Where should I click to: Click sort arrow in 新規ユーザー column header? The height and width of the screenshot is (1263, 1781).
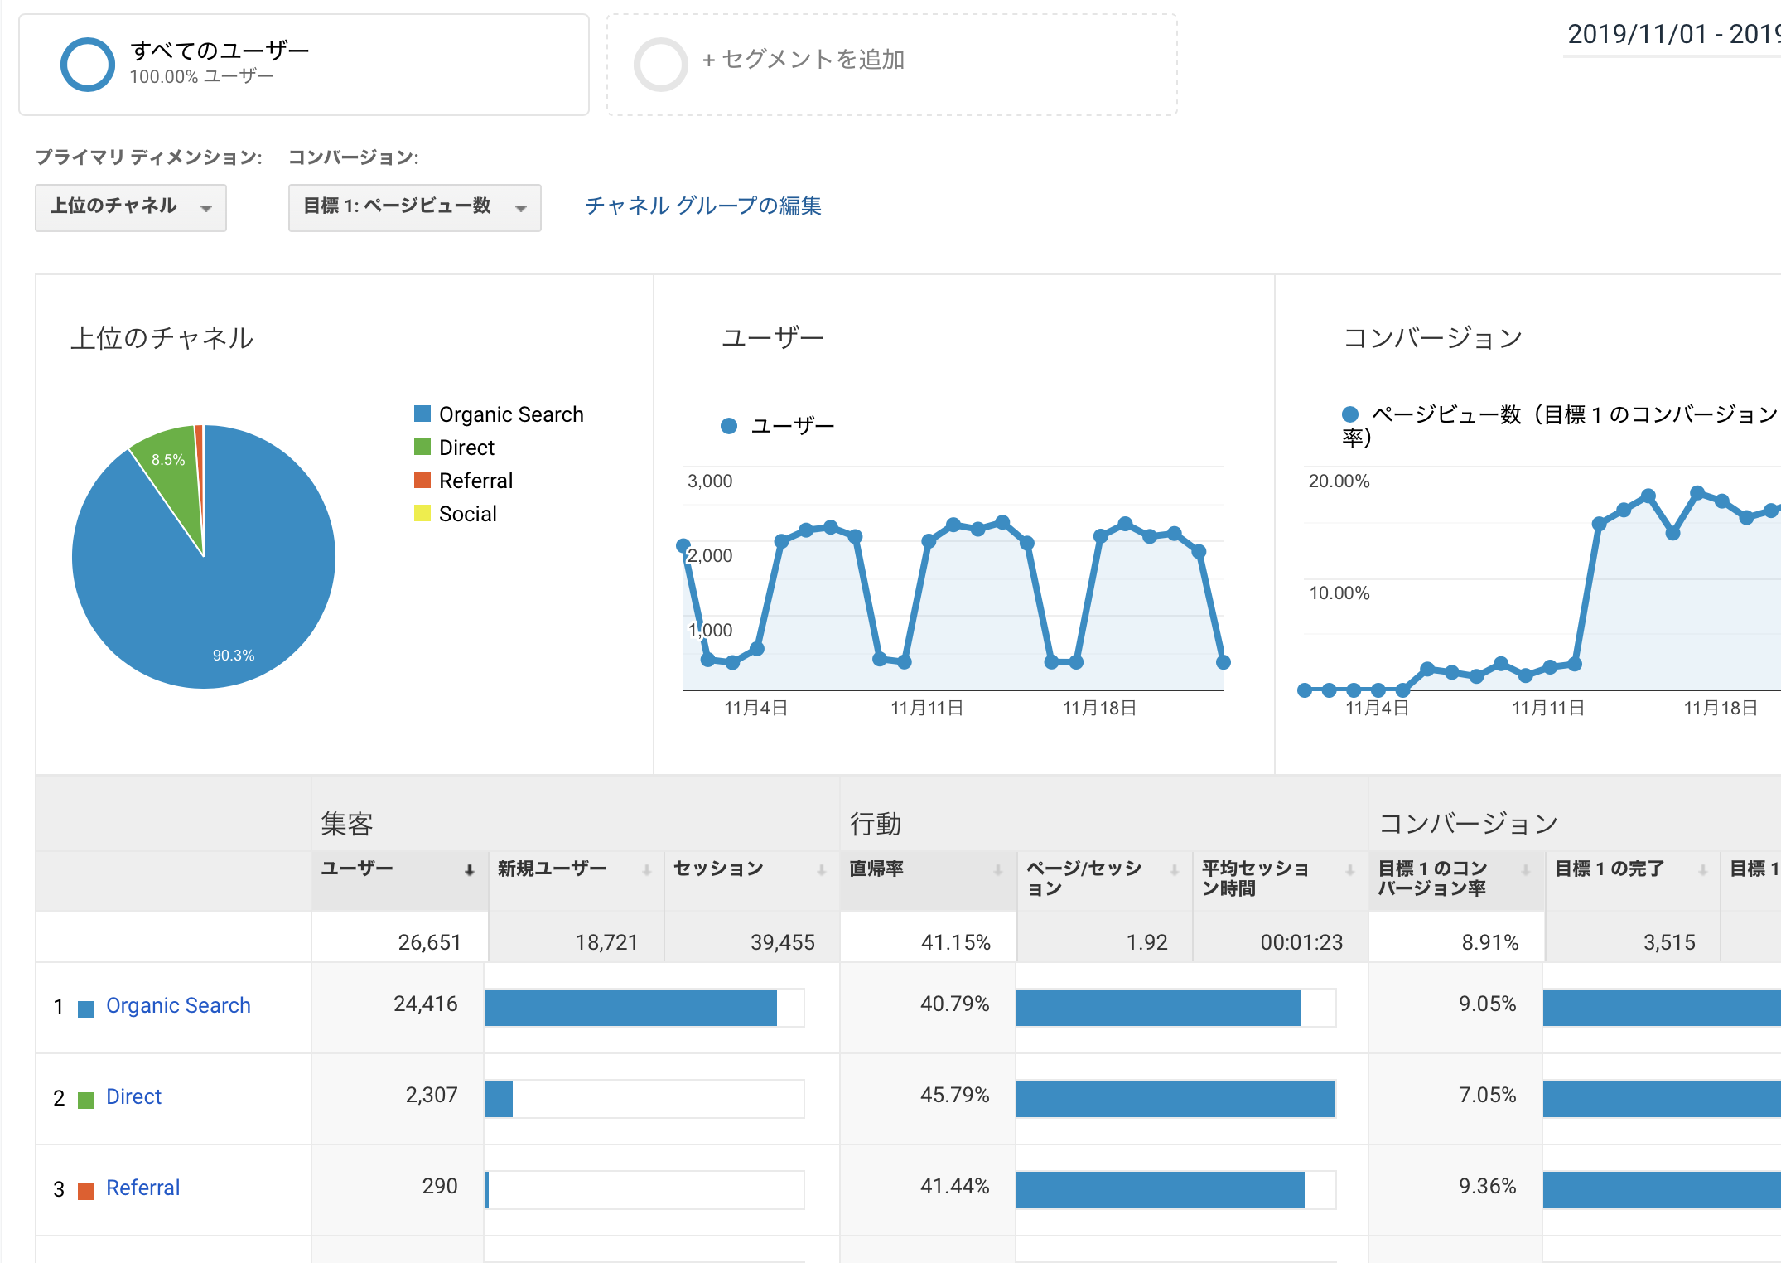pos(646,869)
